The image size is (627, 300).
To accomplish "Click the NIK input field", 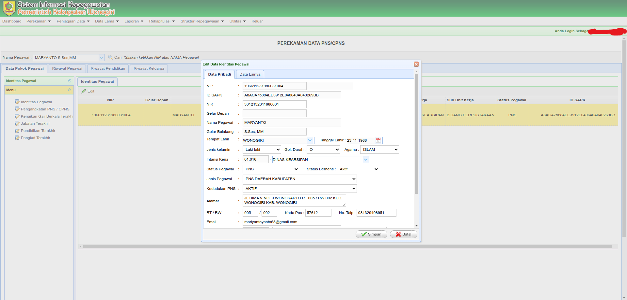I will pos(274,104).
